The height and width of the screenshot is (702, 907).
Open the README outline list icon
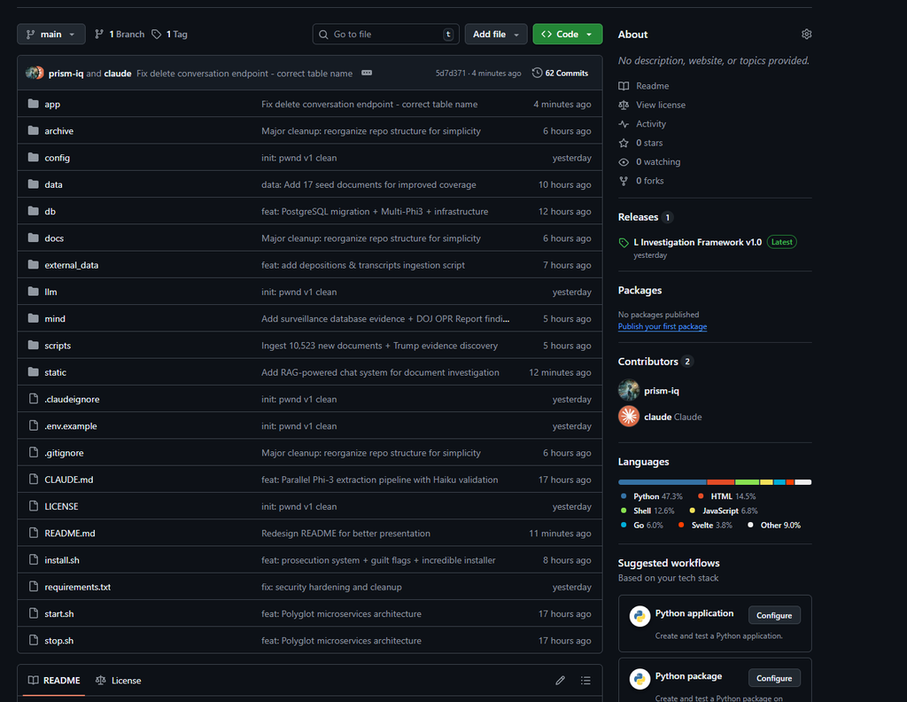[x=585, y=681]
